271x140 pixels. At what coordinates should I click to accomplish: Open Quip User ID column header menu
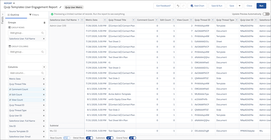tap(256, 20)
